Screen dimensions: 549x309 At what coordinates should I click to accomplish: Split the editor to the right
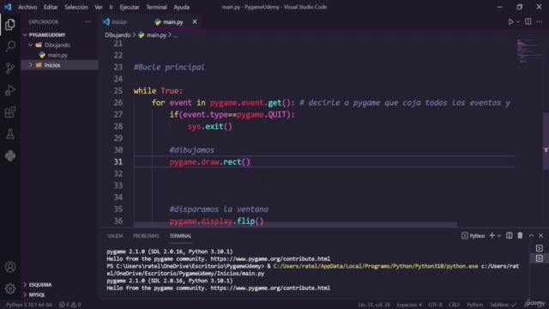(x=528, y=21)
